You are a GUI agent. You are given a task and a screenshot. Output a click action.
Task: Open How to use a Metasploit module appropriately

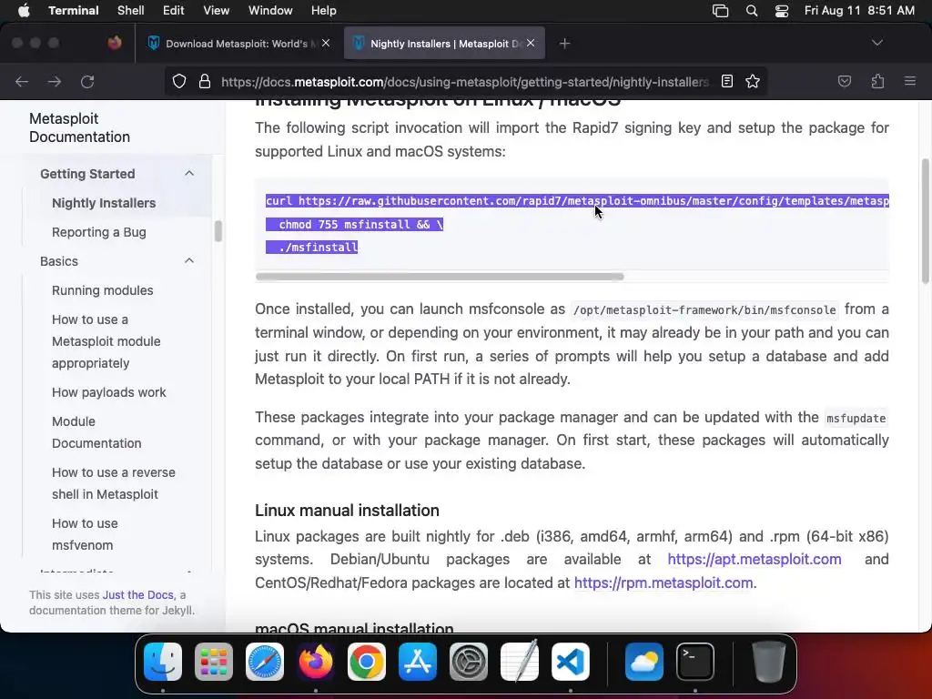point(106,341)
